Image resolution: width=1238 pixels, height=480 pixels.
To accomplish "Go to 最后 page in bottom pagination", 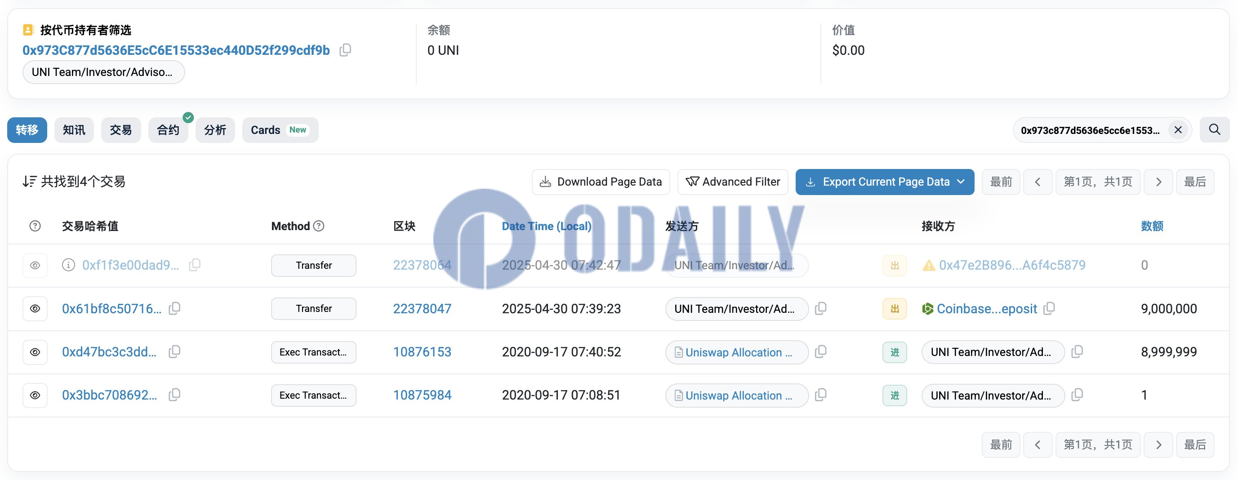I will (1195, 444).
